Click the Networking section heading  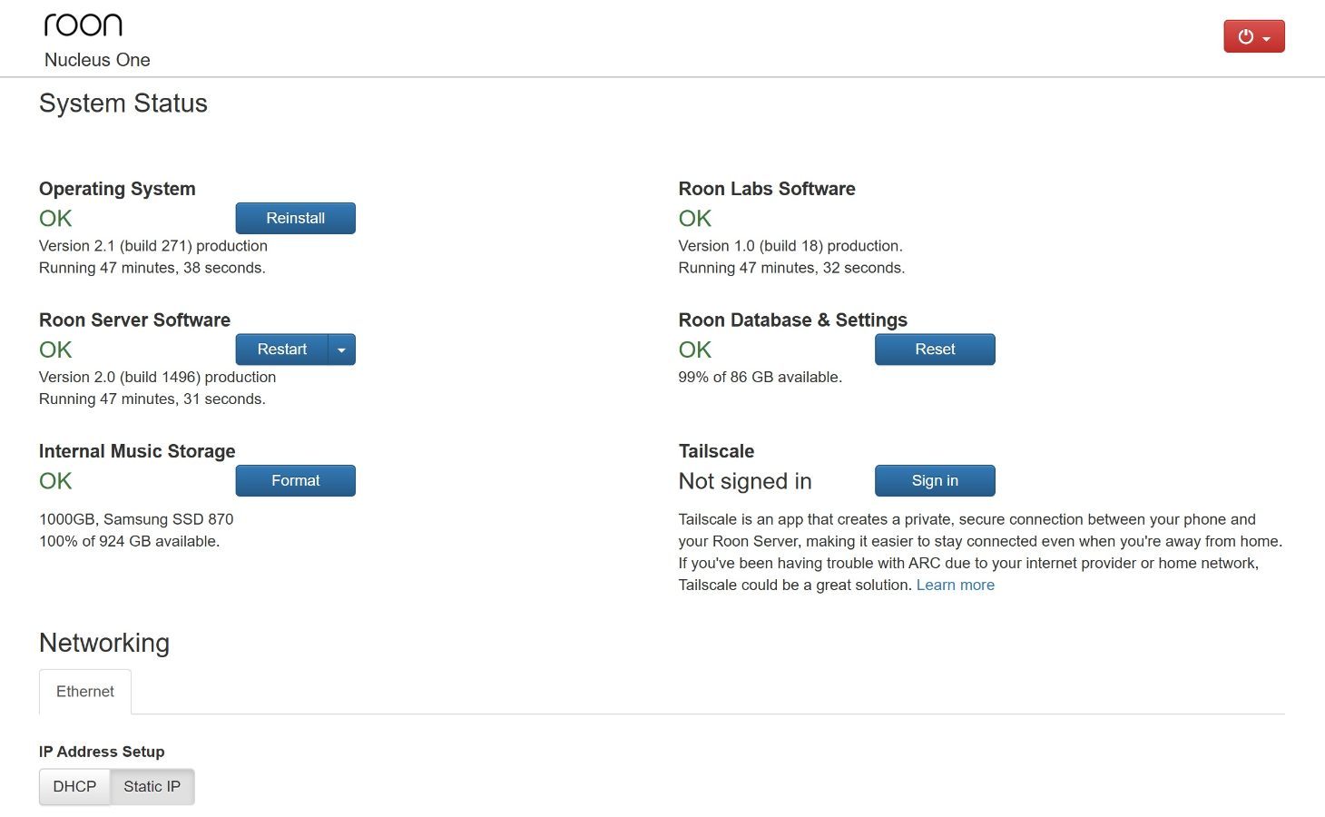(104, 643)
